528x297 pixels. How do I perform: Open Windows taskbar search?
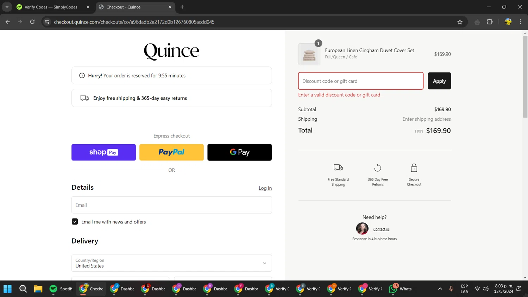click(x=23, y=289)
